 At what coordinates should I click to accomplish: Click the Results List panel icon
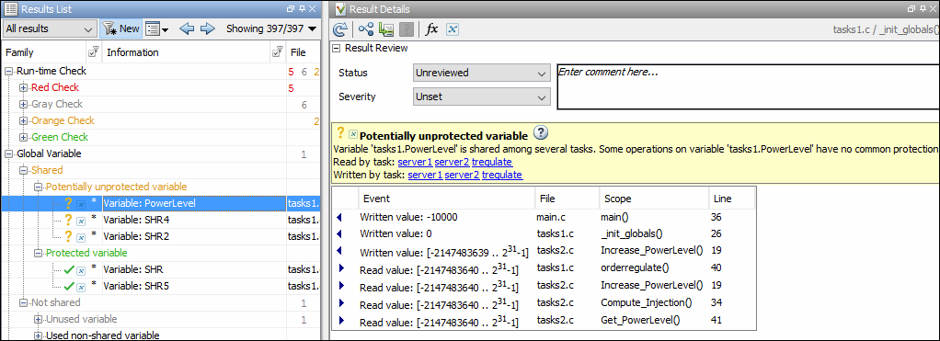pos(10,8)
